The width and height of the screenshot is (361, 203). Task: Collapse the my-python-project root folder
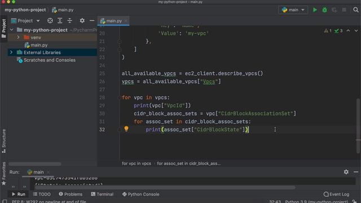pos(11,30)
